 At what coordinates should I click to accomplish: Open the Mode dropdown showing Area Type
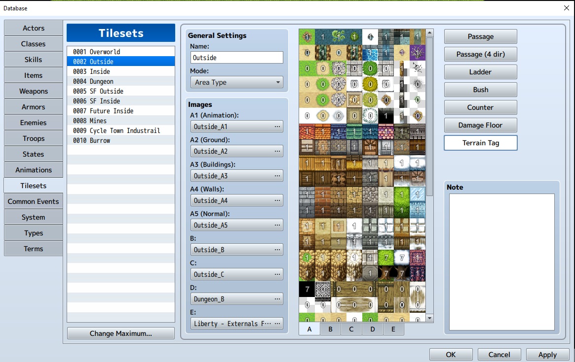tap(237, 82)
